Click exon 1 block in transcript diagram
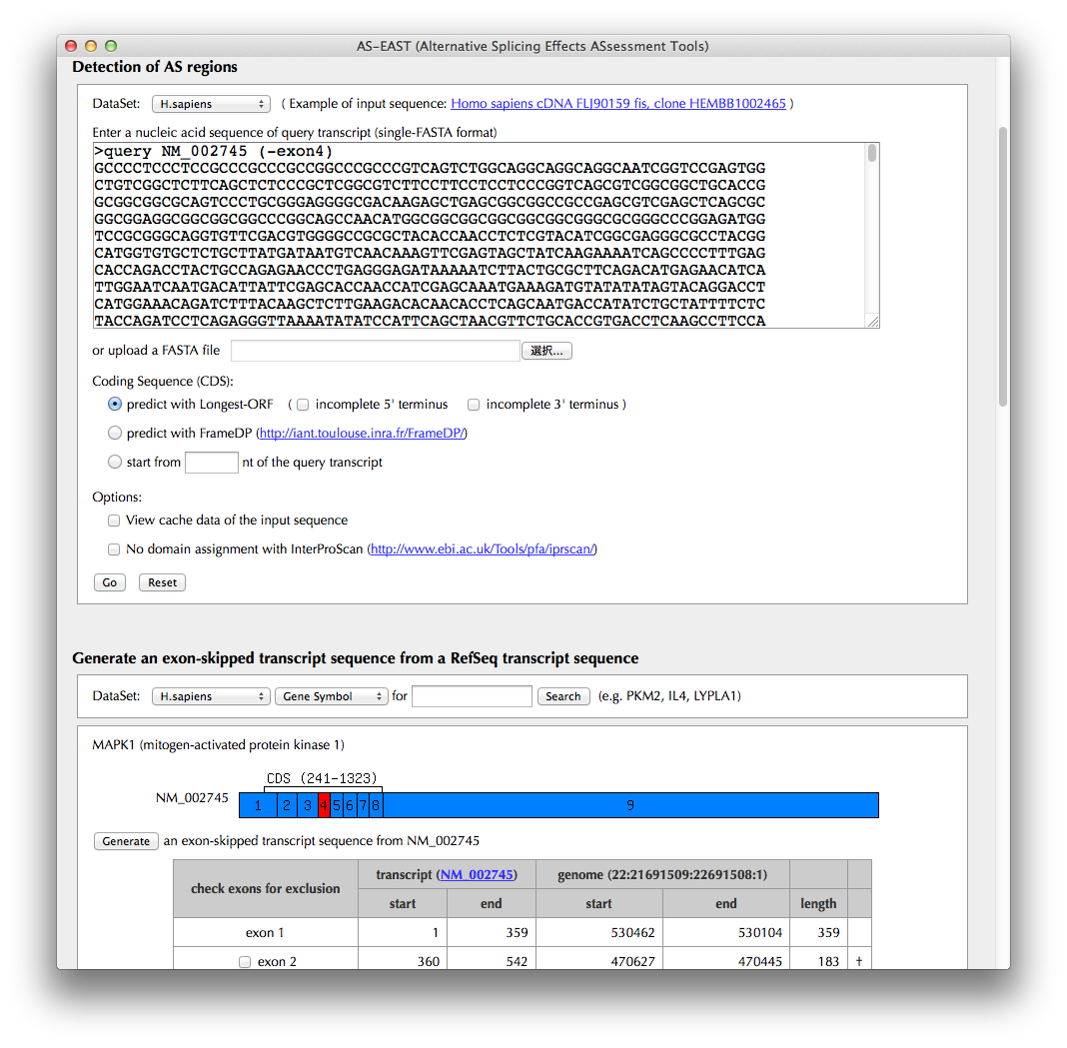The height and width of the screenshot is (1048, 1067). click(x=258, y=805)
